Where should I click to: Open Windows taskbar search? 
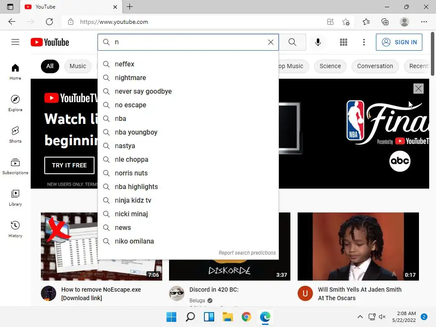coord(190,317)
